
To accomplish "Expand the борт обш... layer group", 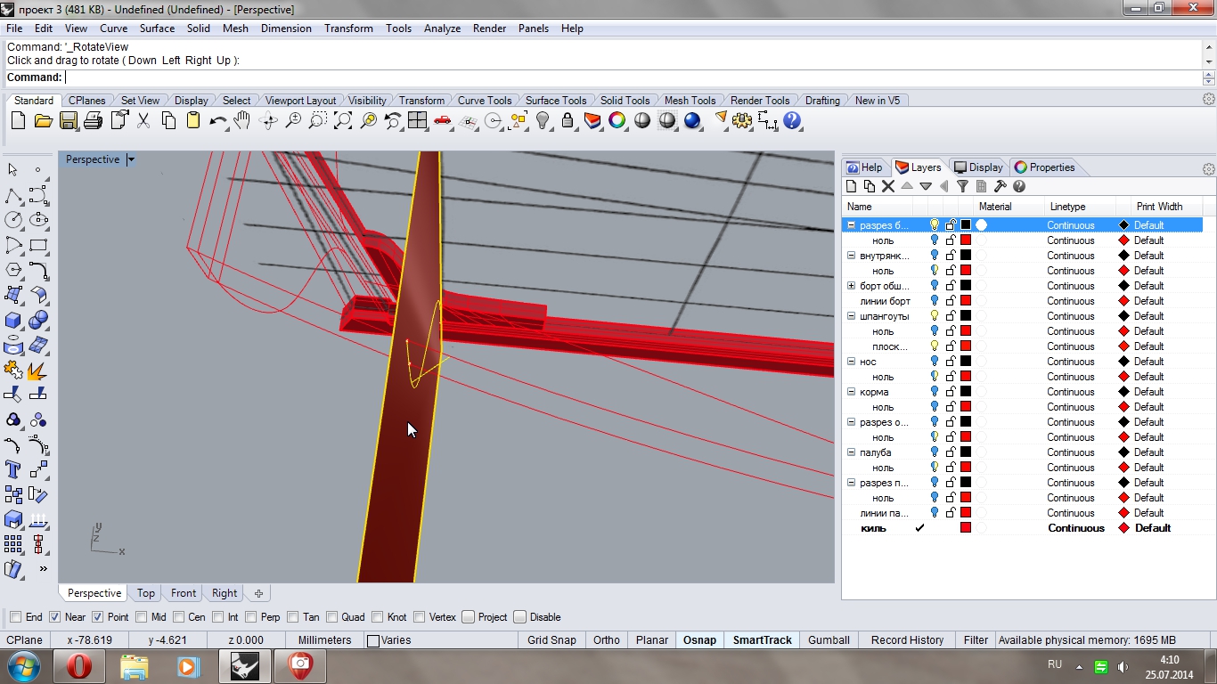I will [851, 286].
